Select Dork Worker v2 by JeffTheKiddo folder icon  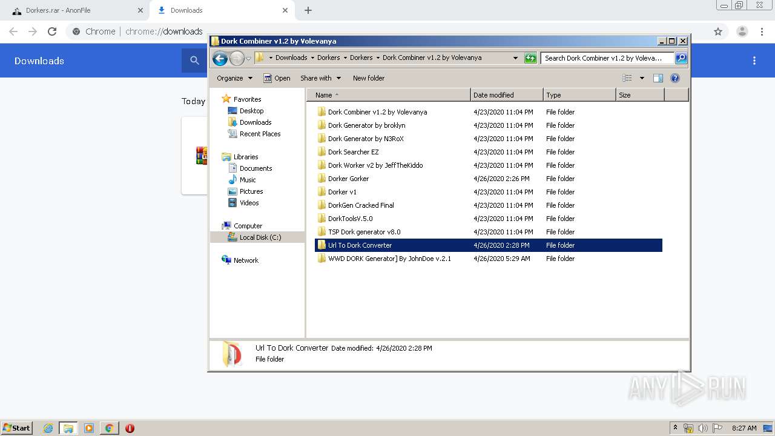(322, 165)
